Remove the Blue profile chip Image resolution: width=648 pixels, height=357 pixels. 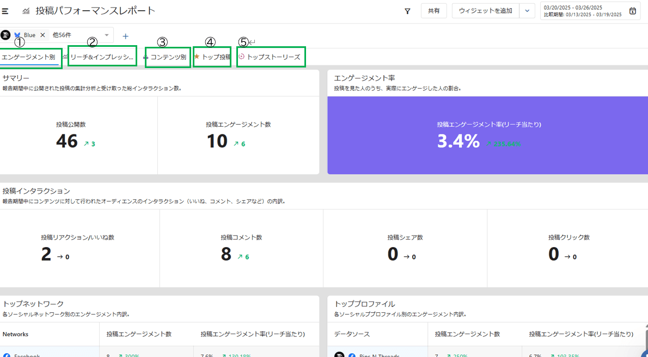point(42,35)
